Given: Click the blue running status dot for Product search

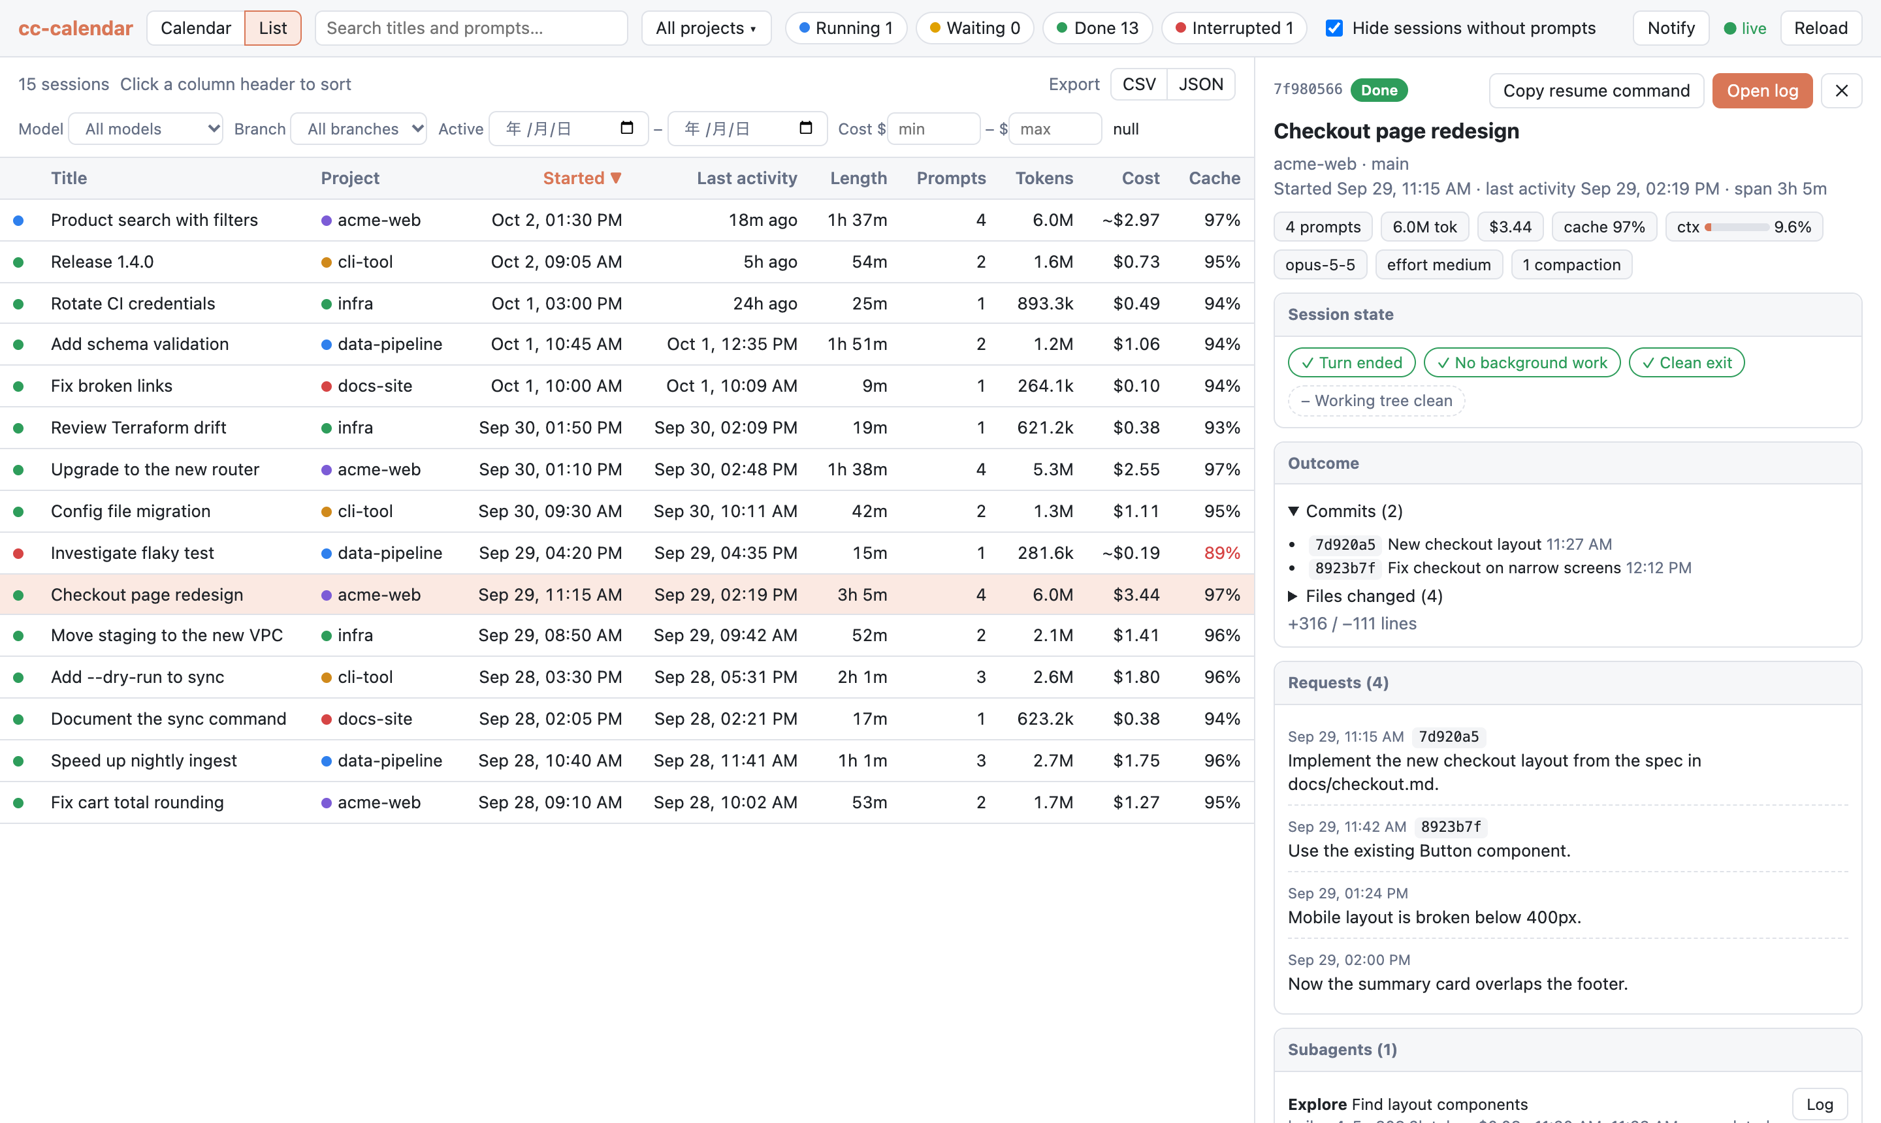Looking at the screenshot, I should (19, 220).
